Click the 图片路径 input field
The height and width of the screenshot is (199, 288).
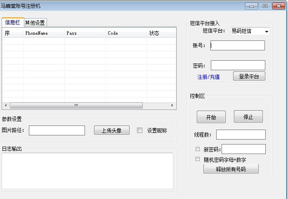pyautogui.click(x=57, y=130)
